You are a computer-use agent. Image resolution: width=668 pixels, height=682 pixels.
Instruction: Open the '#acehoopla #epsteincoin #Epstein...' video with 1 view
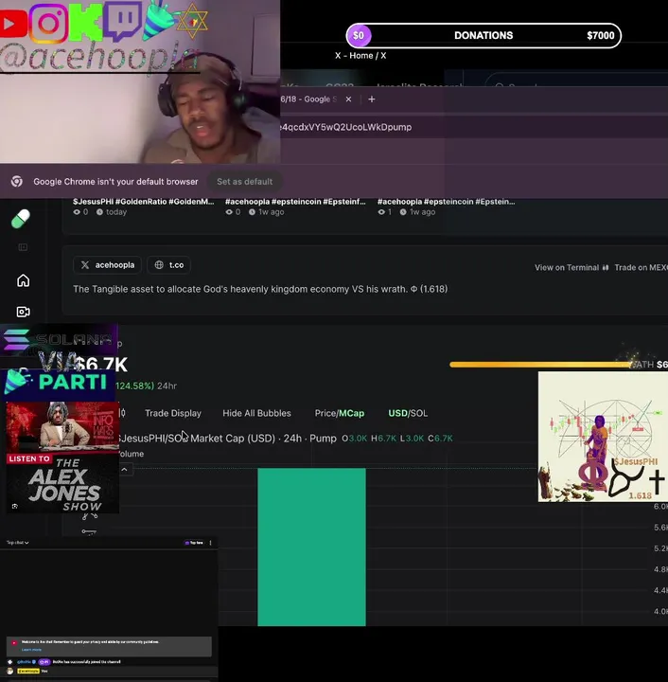(x=446, y=202)
